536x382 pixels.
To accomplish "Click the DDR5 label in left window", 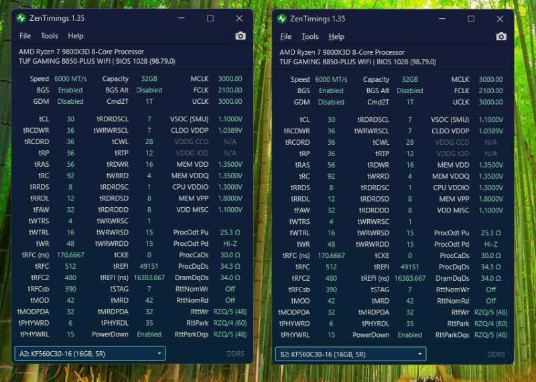I will 236,354.
